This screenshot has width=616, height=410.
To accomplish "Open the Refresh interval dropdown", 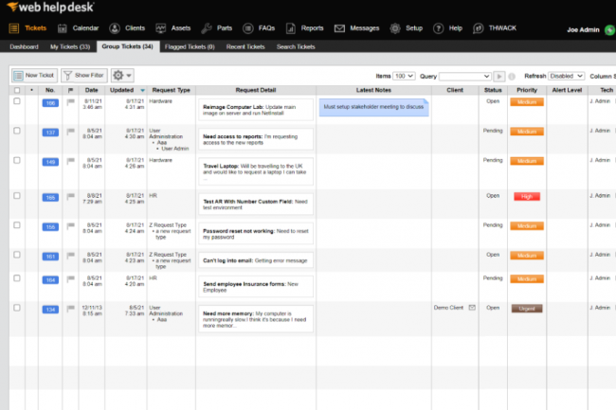I will pyautogui.click(x=567, y=75).
